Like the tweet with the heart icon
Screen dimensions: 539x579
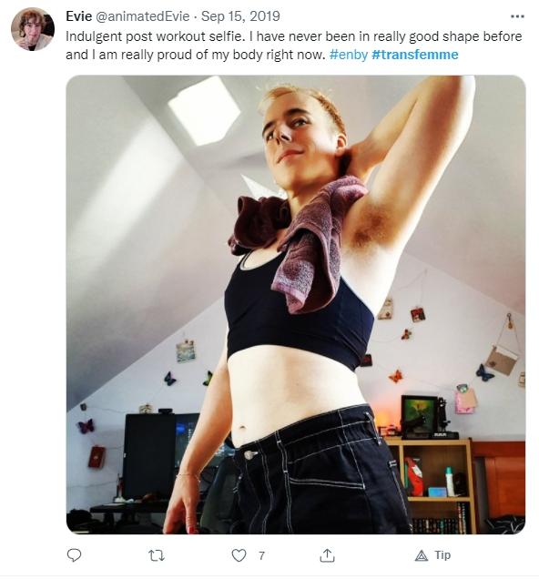point(239,555)
